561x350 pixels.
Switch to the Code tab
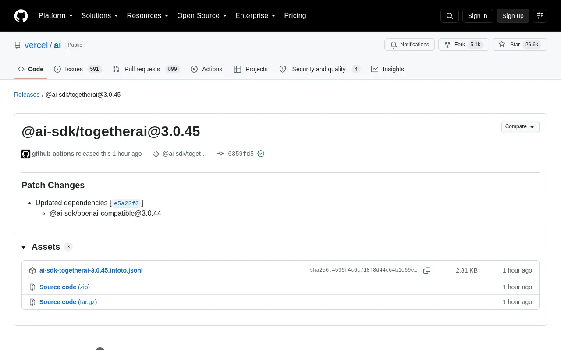pos(31,69)
